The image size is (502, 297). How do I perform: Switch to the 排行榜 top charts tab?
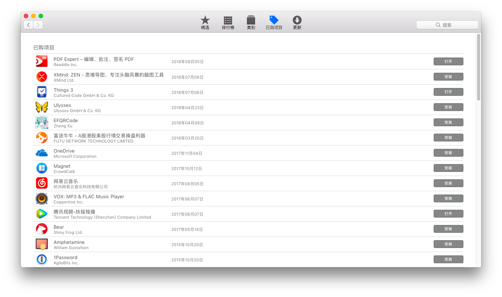click(228, 23)
